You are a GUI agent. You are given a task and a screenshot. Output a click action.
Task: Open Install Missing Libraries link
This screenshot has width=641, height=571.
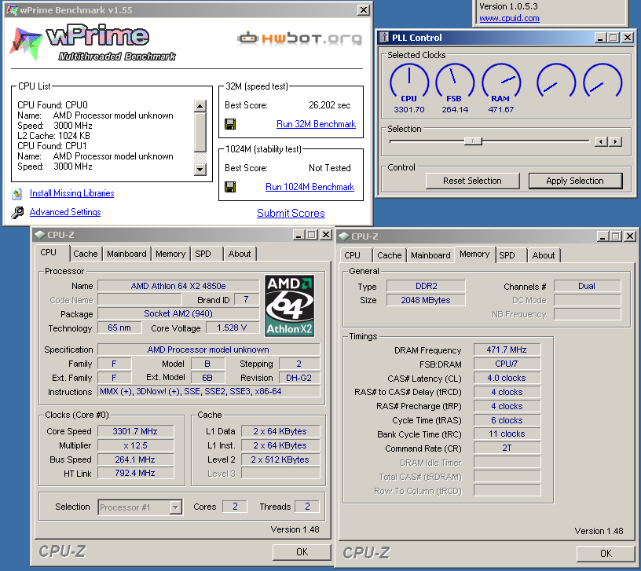tap(72, 193)
